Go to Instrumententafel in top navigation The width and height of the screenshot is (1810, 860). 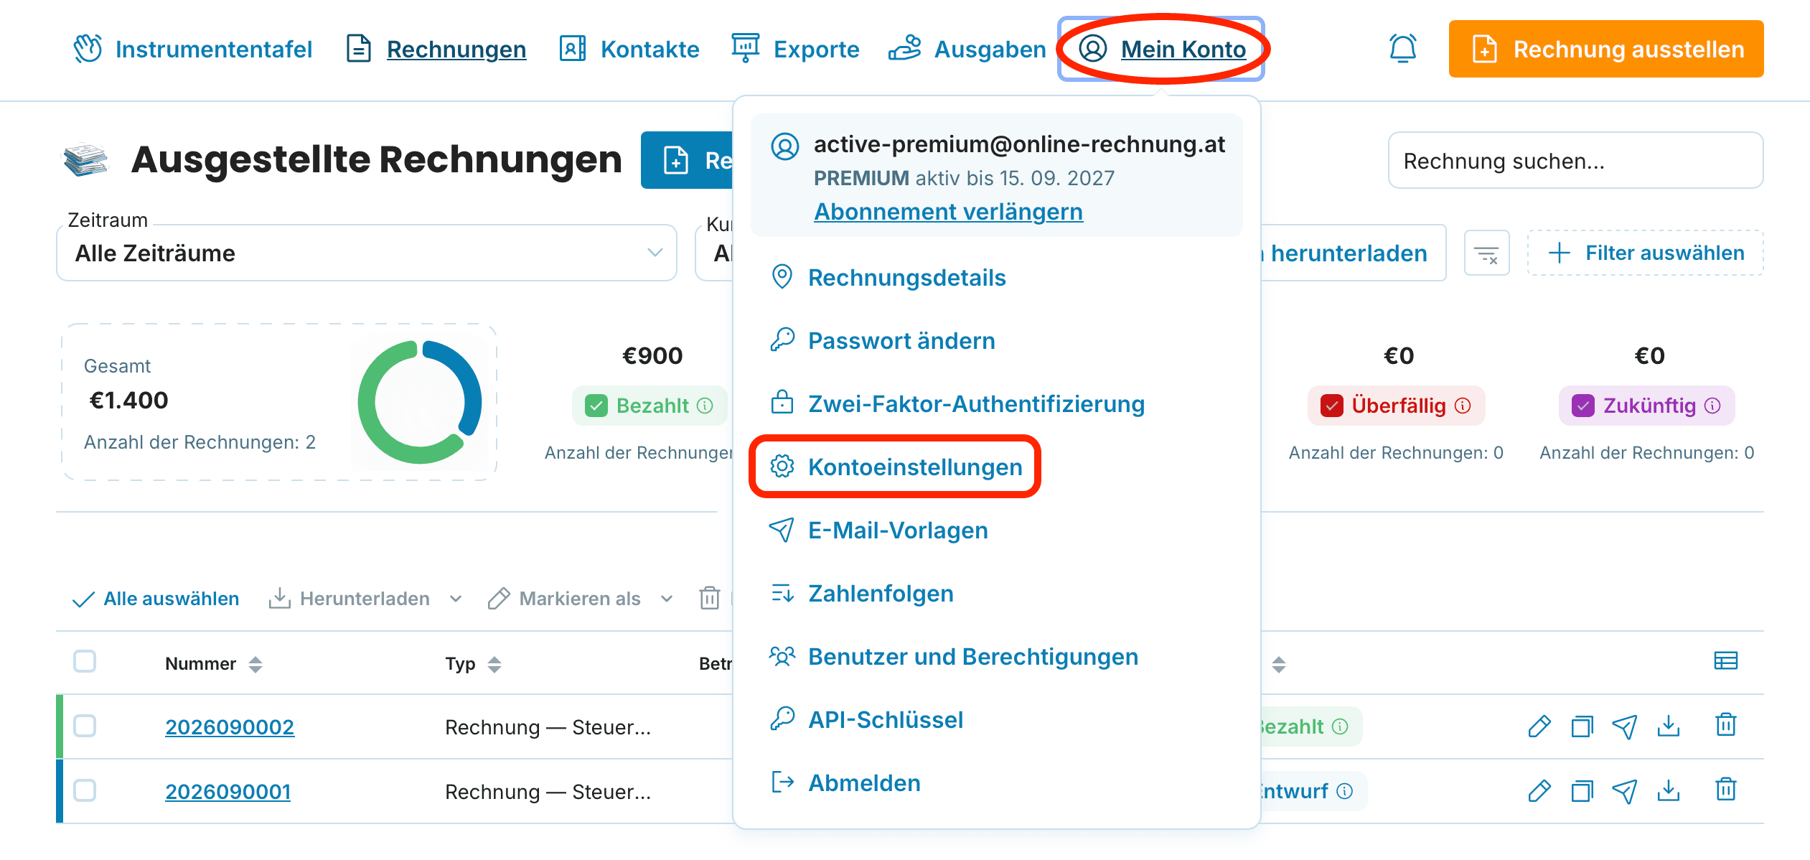pyautogui.click(x=192, y=49)
